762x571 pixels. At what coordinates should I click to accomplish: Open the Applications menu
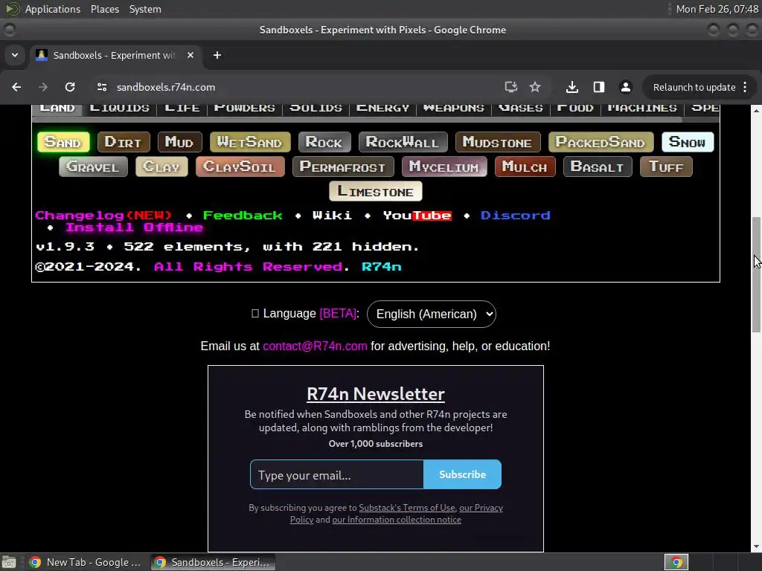click(53, 9)
